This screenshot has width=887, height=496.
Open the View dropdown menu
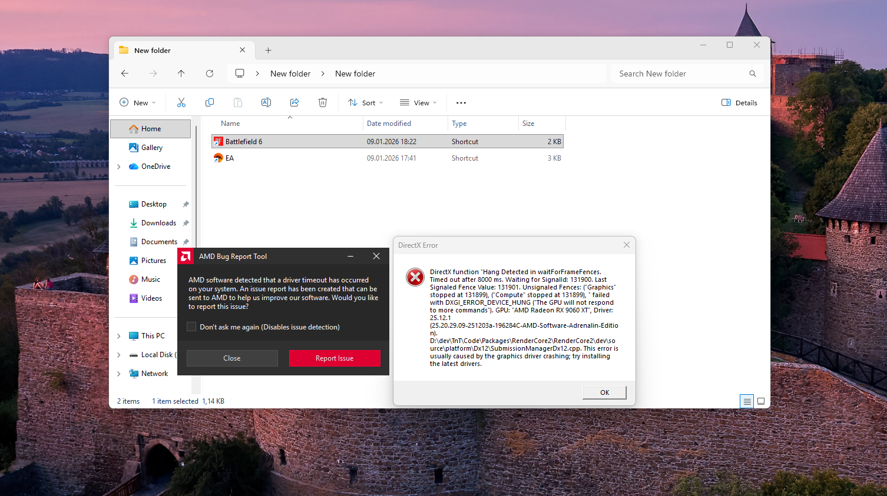point(418,102)
